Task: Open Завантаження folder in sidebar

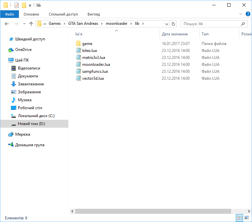Action: [x=31, y=84]
